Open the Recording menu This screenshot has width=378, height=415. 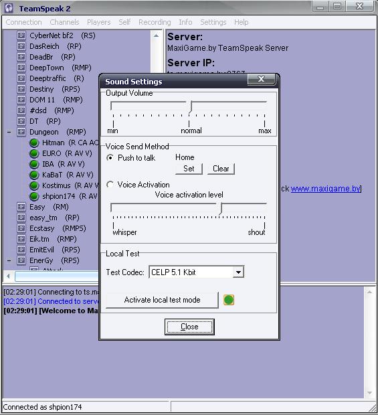155,22
